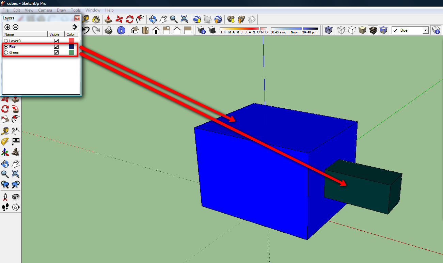Select Pan hand in the horizontal top toolbar
Screen dimensions: 443x263
(163, 19)
